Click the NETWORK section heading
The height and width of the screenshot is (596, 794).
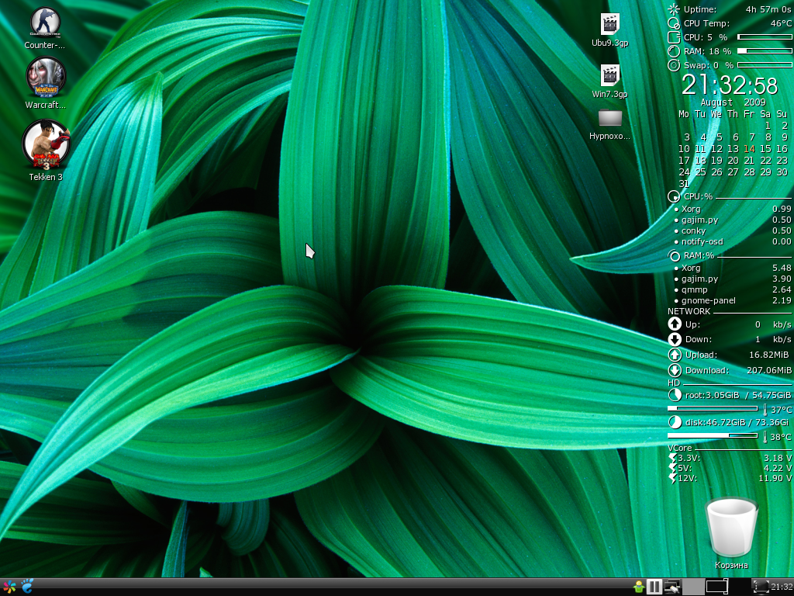point(689,311)
